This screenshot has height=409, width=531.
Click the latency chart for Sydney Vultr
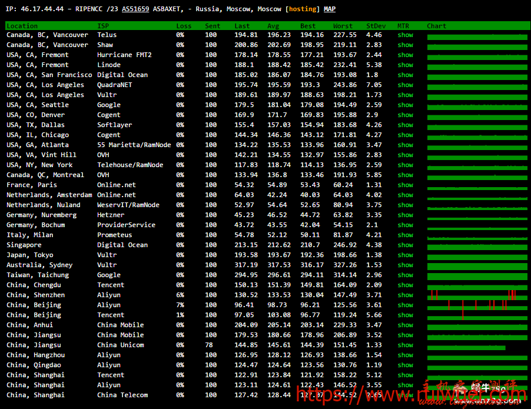click(x=477, y=265)
